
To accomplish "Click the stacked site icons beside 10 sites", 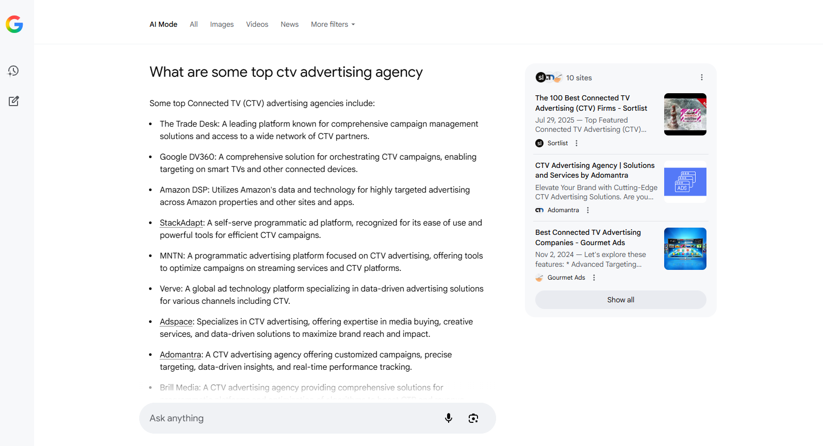I will 549,77.
